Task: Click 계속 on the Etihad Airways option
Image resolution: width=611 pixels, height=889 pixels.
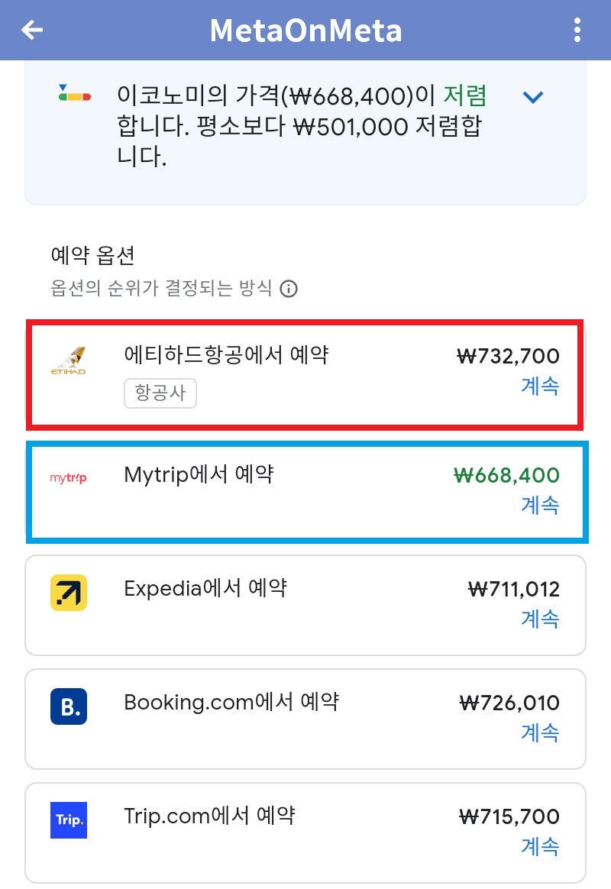Action: coord(541,387)
